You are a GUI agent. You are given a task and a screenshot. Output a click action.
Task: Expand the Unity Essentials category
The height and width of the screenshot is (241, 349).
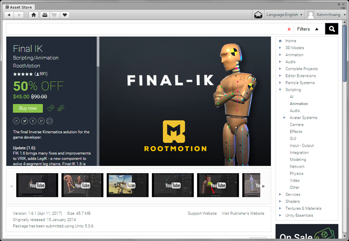tap(280, 215)
